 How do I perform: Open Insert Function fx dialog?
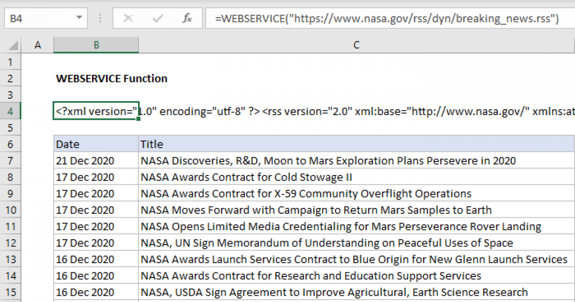click(x=187, y=19)
